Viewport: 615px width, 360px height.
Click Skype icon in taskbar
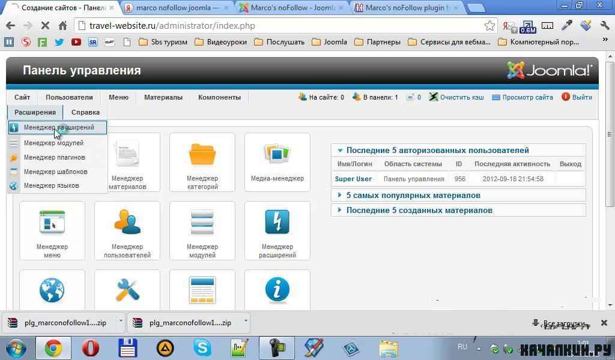(202, 348)
